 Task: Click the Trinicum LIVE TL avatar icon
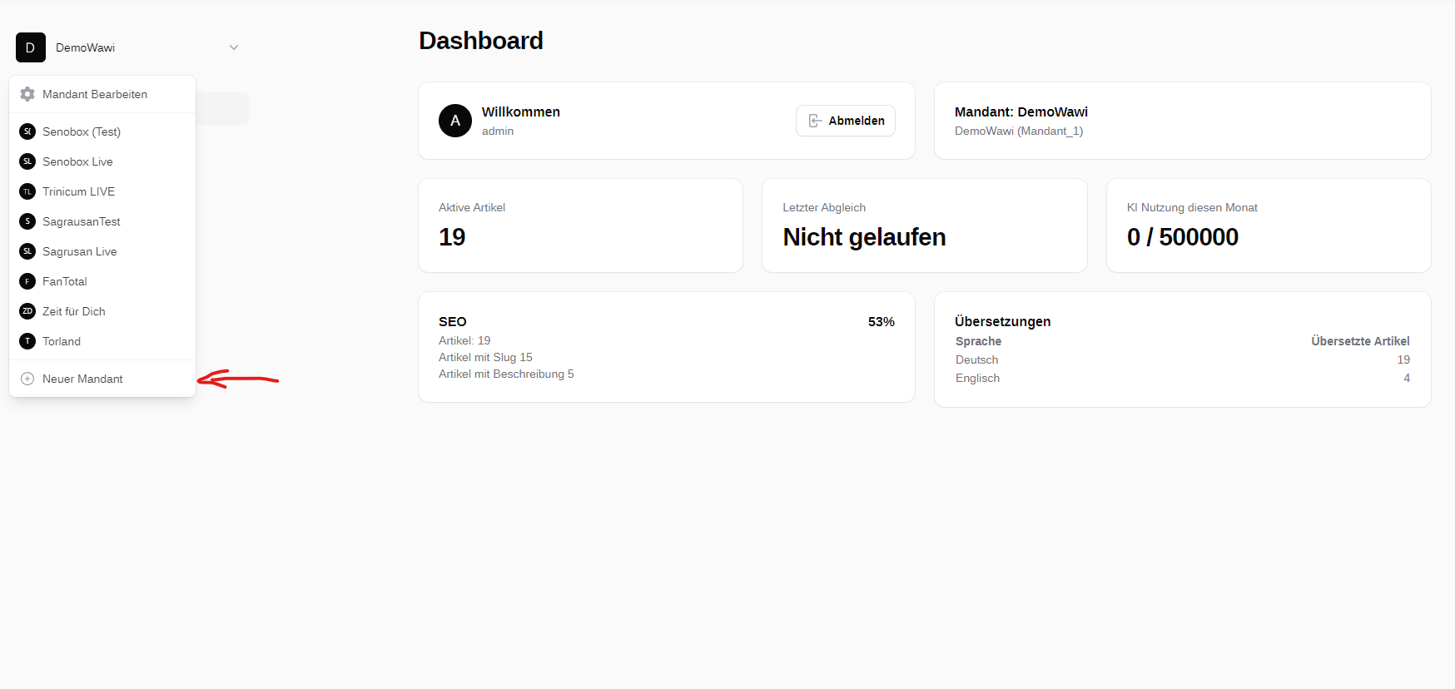[x=27, y=191]
